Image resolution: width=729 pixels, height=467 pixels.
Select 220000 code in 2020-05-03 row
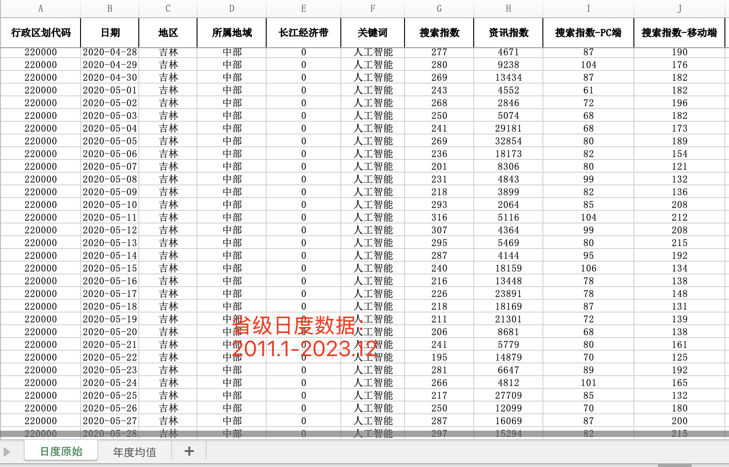[x=40, y=115]
